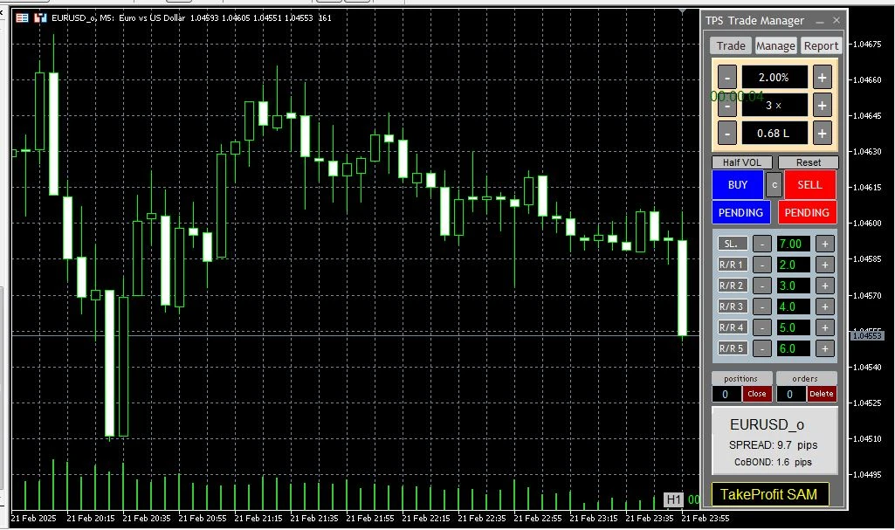Click the R/R 3 value field
This screenshot has width=895, height=530.
(793, 306)
